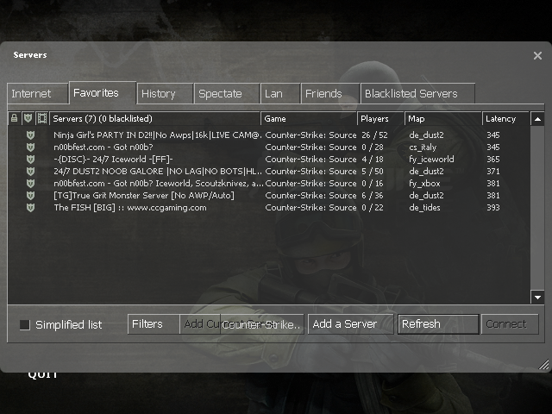Image resolution: width=552 pixels, height=414 pixels.
Task: Click the 365 latency value
Action: pos(492,159)
